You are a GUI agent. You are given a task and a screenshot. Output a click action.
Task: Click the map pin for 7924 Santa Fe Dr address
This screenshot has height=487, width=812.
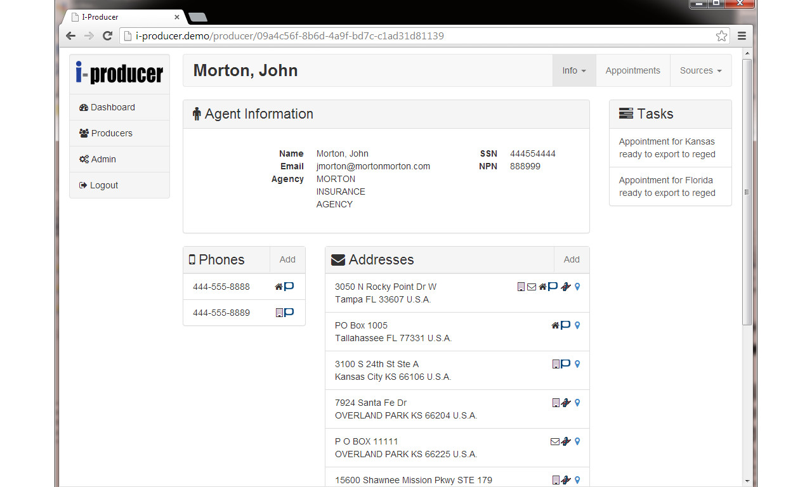[x=577, y=403]
